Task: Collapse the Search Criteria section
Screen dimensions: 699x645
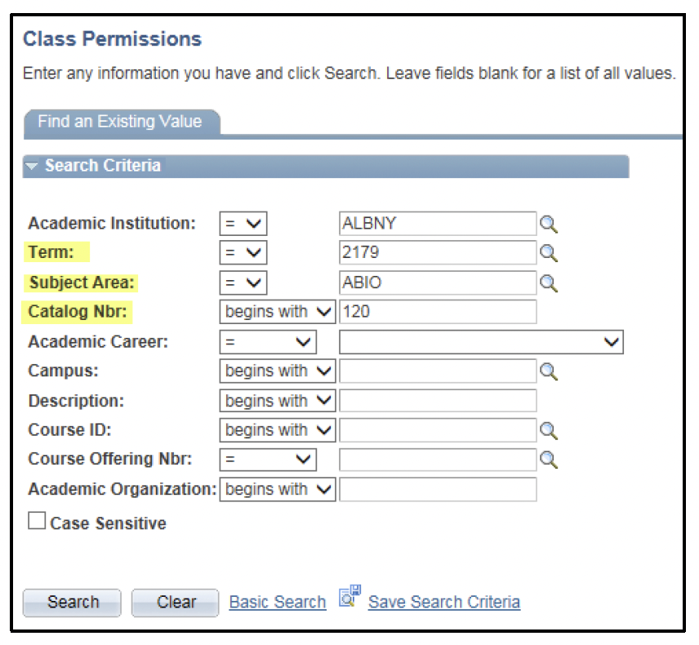Action: point(31,166)
